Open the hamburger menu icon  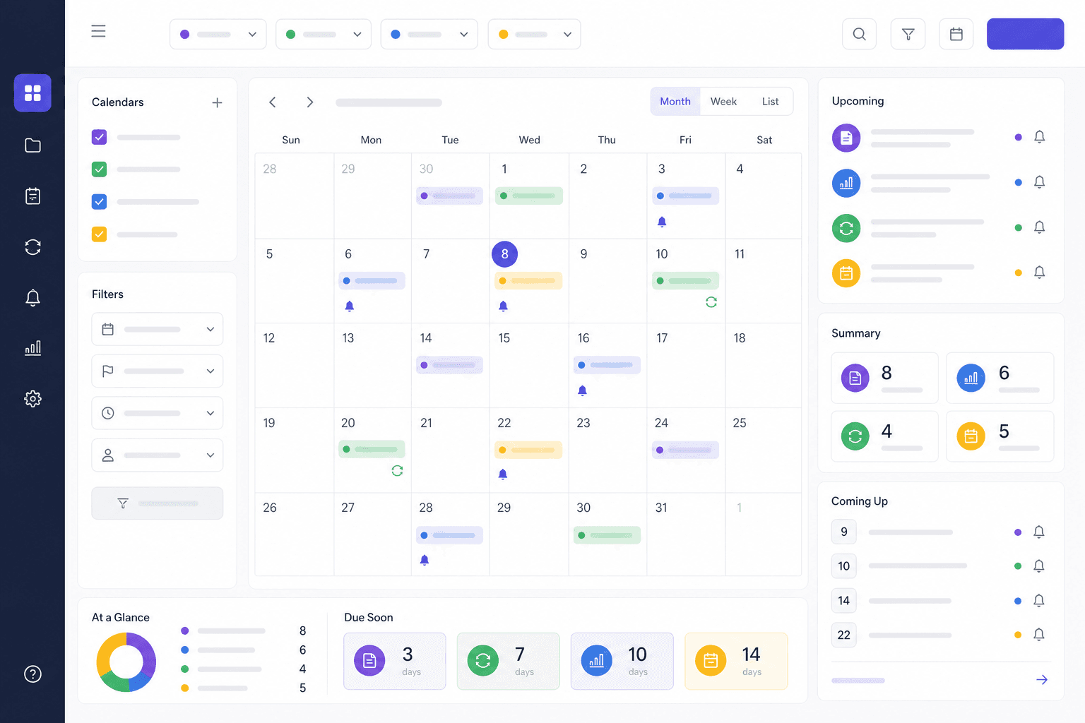(x=98, y=31)
